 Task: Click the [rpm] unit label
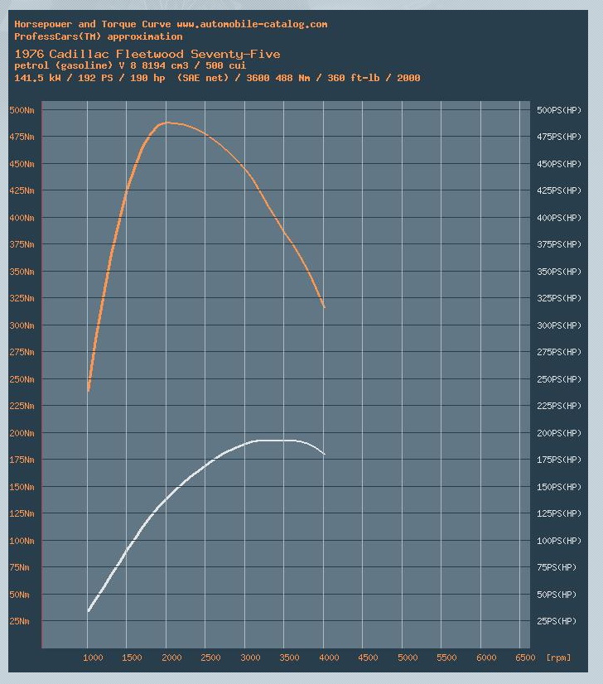pos(558,658)
